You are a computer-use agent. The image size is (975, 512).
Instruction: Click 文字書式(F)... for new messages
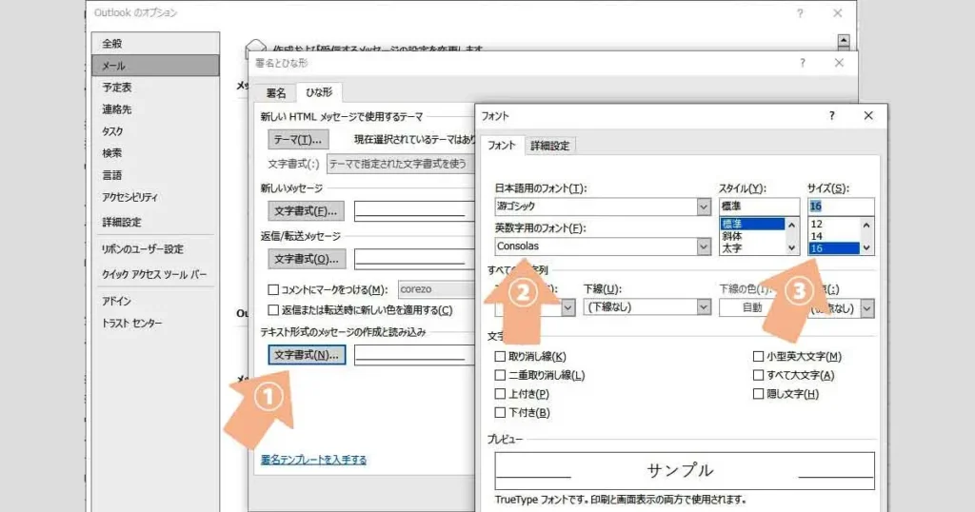click(x=306, y=211)
